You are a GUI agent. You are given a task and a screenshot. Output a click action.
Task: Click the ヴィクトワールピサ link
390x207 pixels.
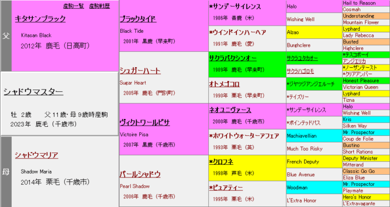pos(145,122)
